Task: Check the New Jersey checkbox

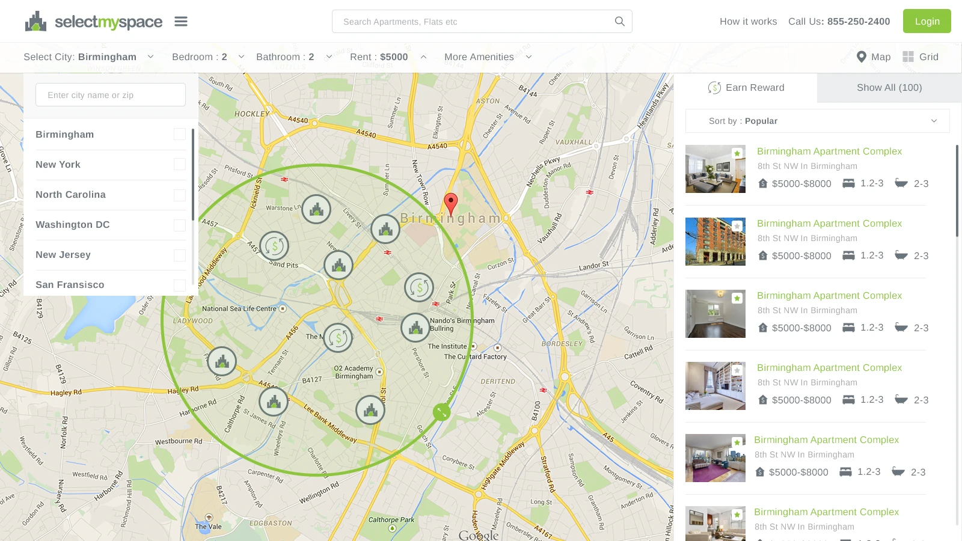Action: [x=180, y=255]
